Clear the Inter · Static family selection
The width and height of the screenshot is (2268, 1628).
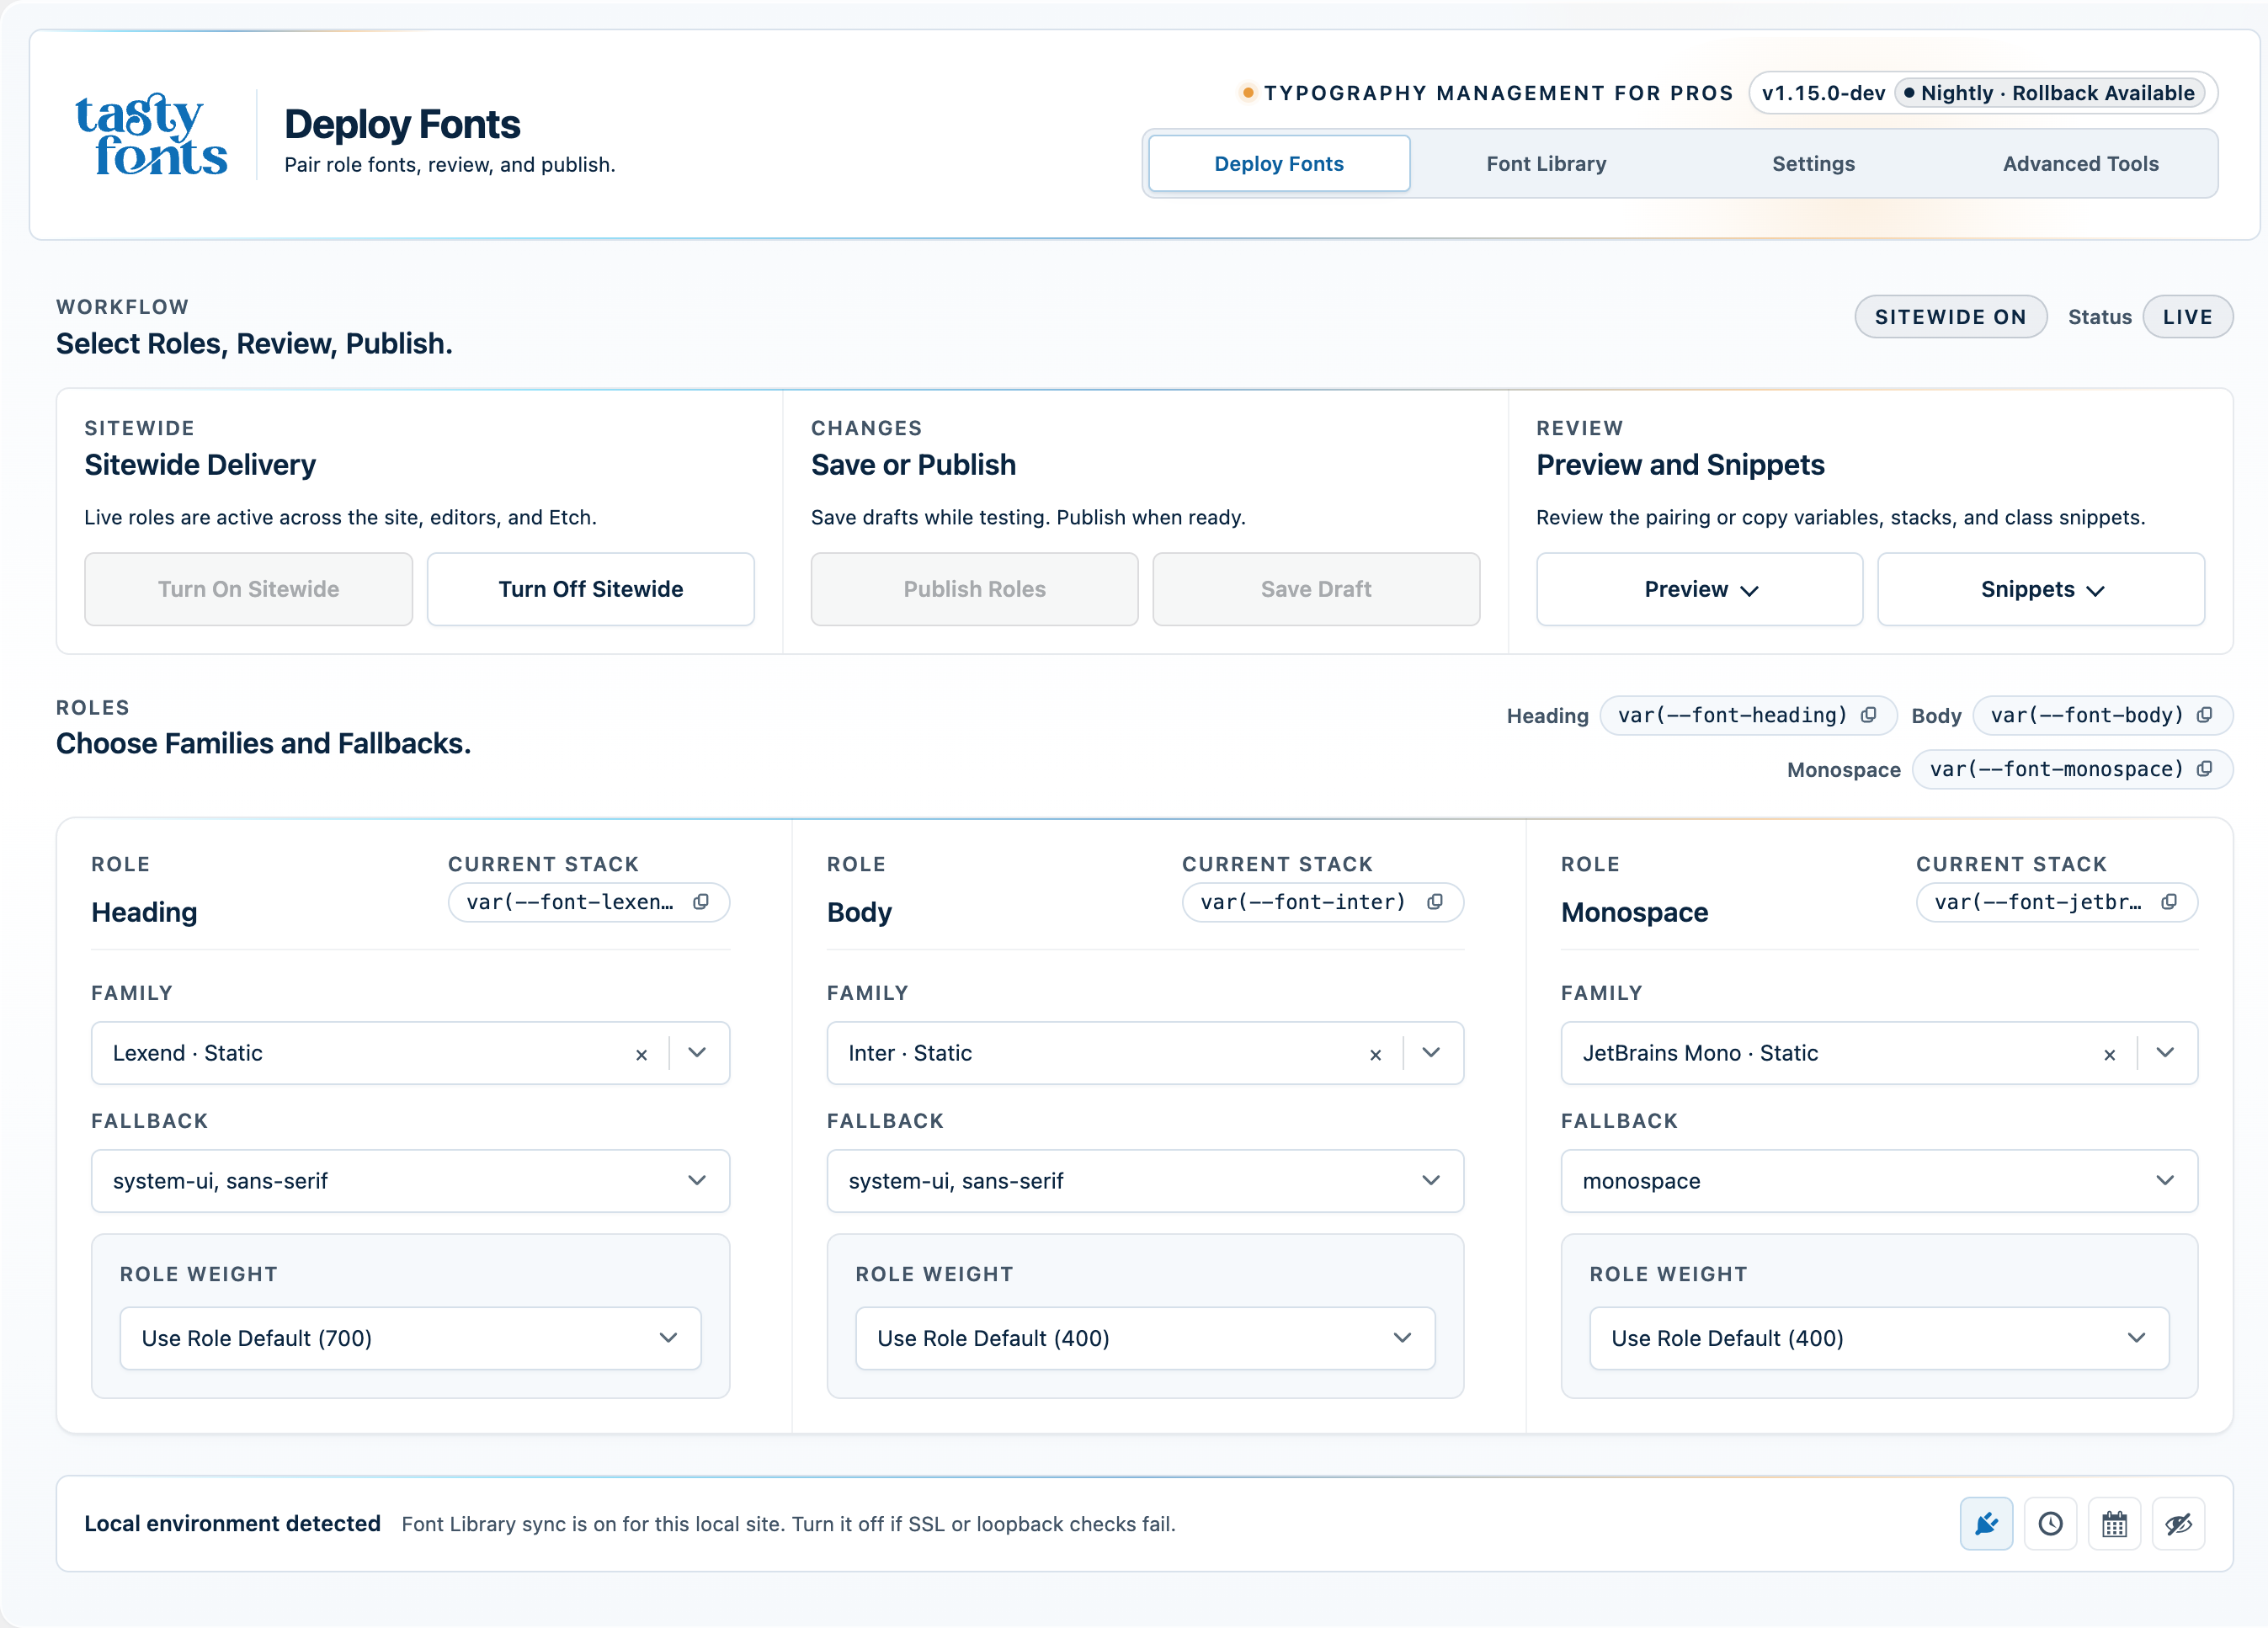(1375, 1054)
